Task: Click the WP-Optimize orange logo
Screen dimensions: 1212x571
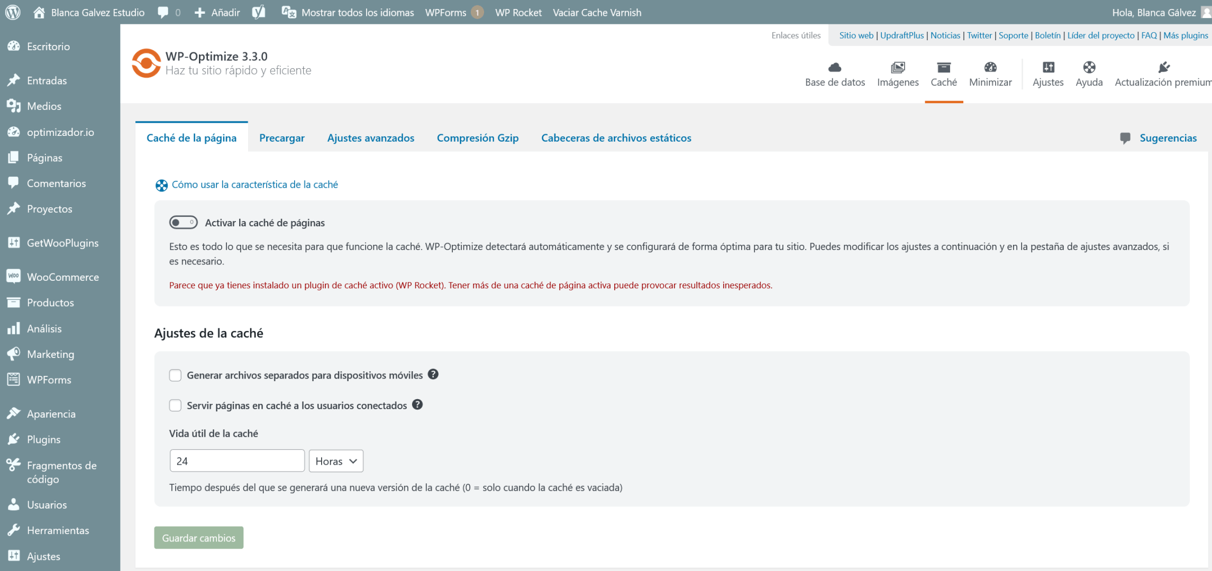Action: [146, 63]
